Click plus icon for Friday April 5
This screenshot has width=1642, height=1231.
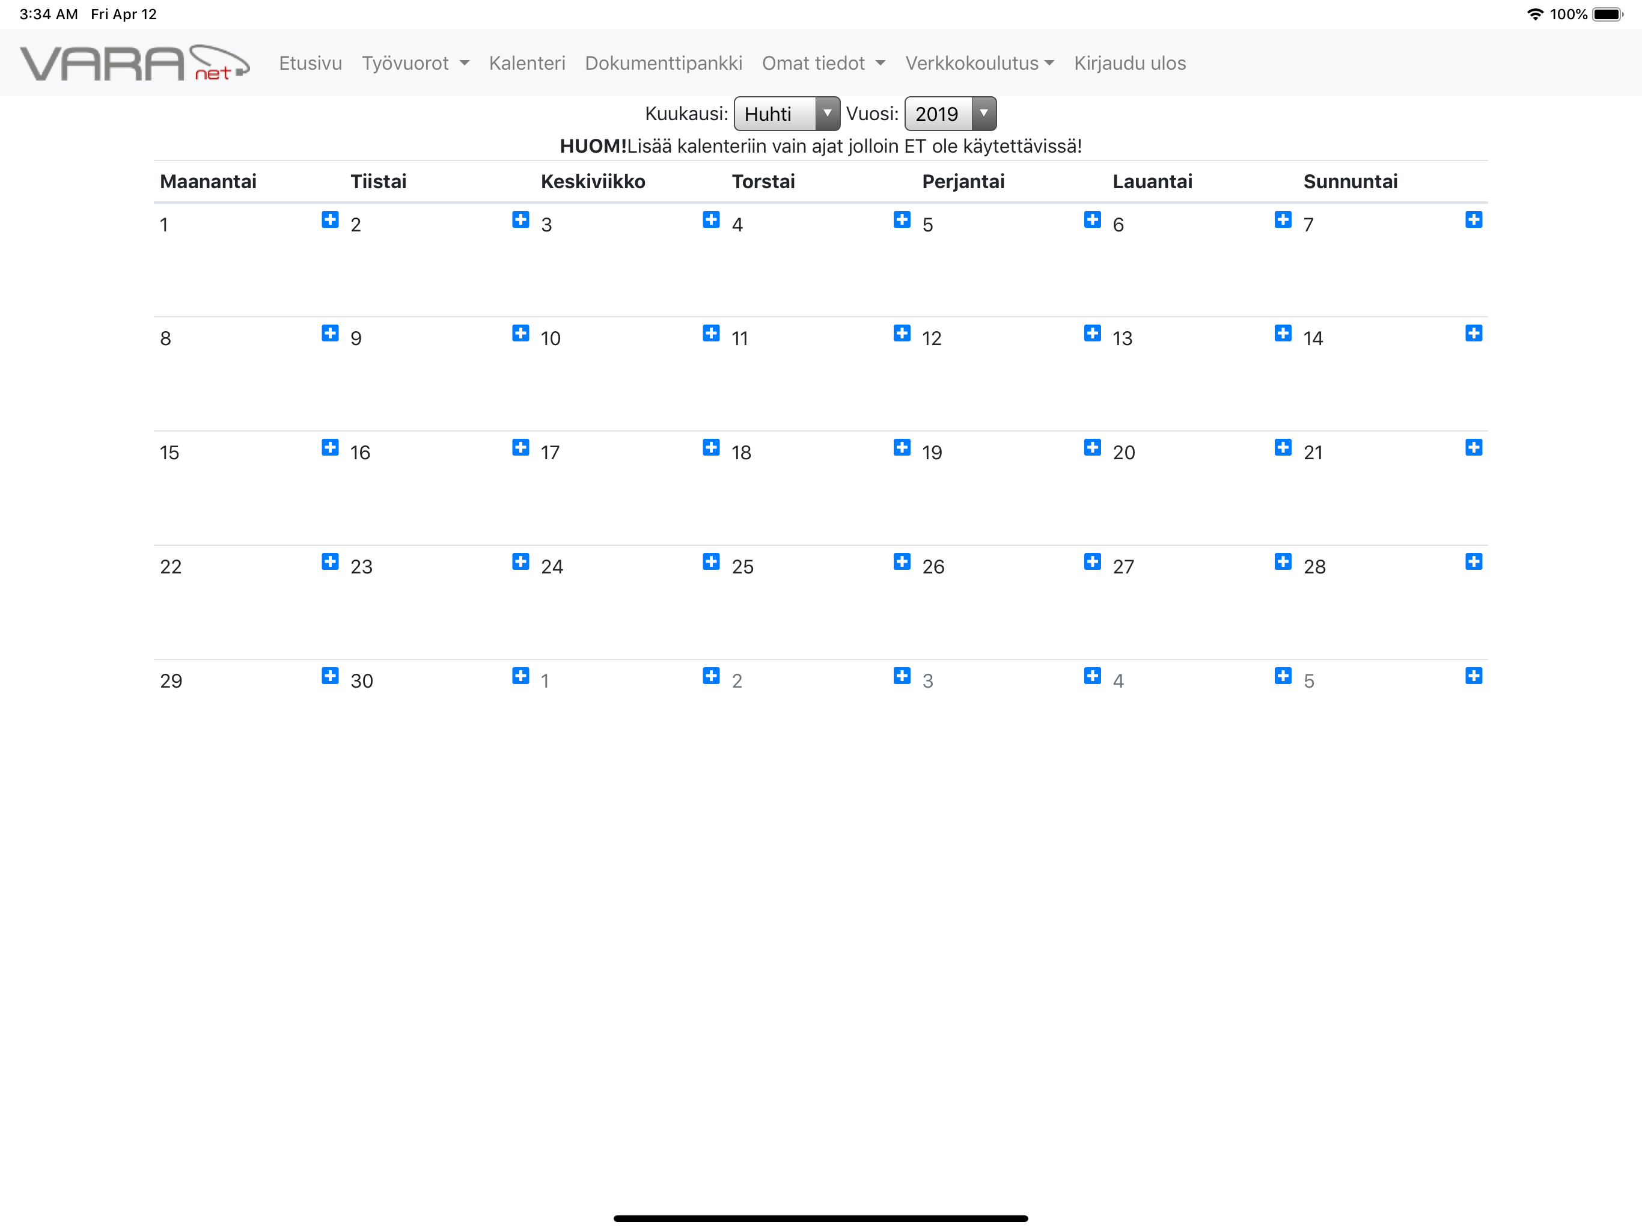pos(1092,219)
